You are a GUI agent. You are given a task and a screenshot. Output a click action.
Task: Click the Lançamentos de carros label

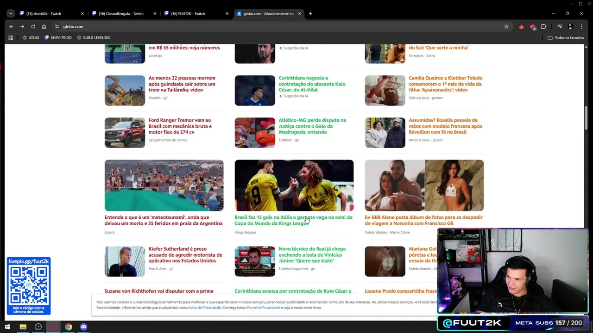168,140
